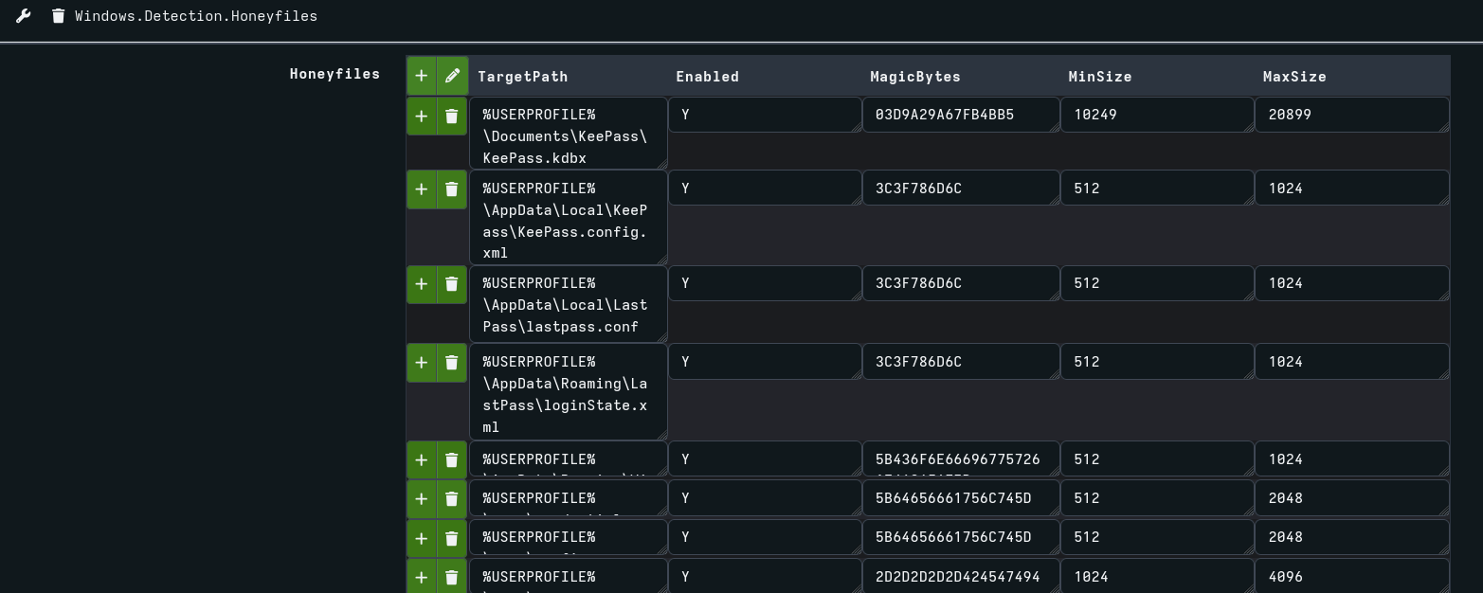
Task: Add a row above the KeePass.kdbx entry
Action: (421, 116)
